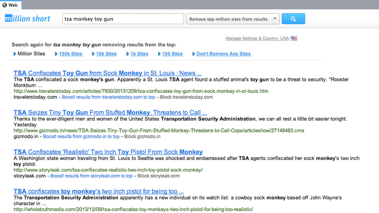
Task: Block travelerstoday.com from results
Action: coord(186,97)
